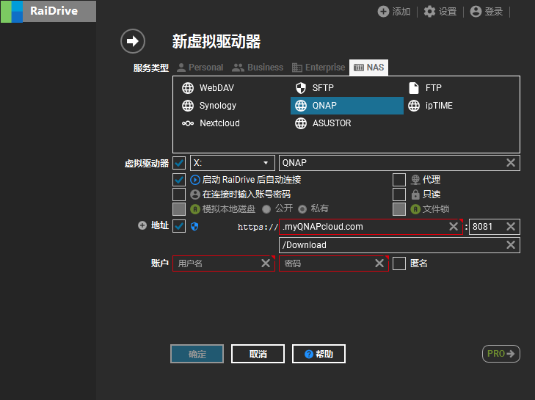535x400 pixels.
Task: Clear the /Download path field
Action: (x=511, y=244)
